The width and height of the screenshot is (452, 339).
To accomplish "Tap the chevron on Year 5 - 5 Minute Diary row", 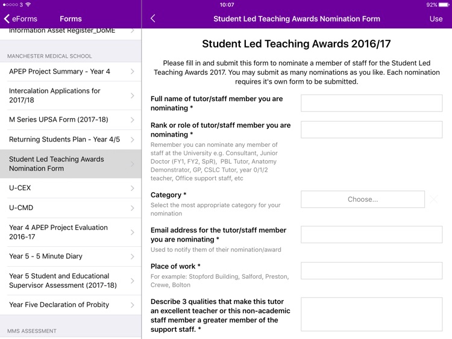I will click(x=133, y=257).
